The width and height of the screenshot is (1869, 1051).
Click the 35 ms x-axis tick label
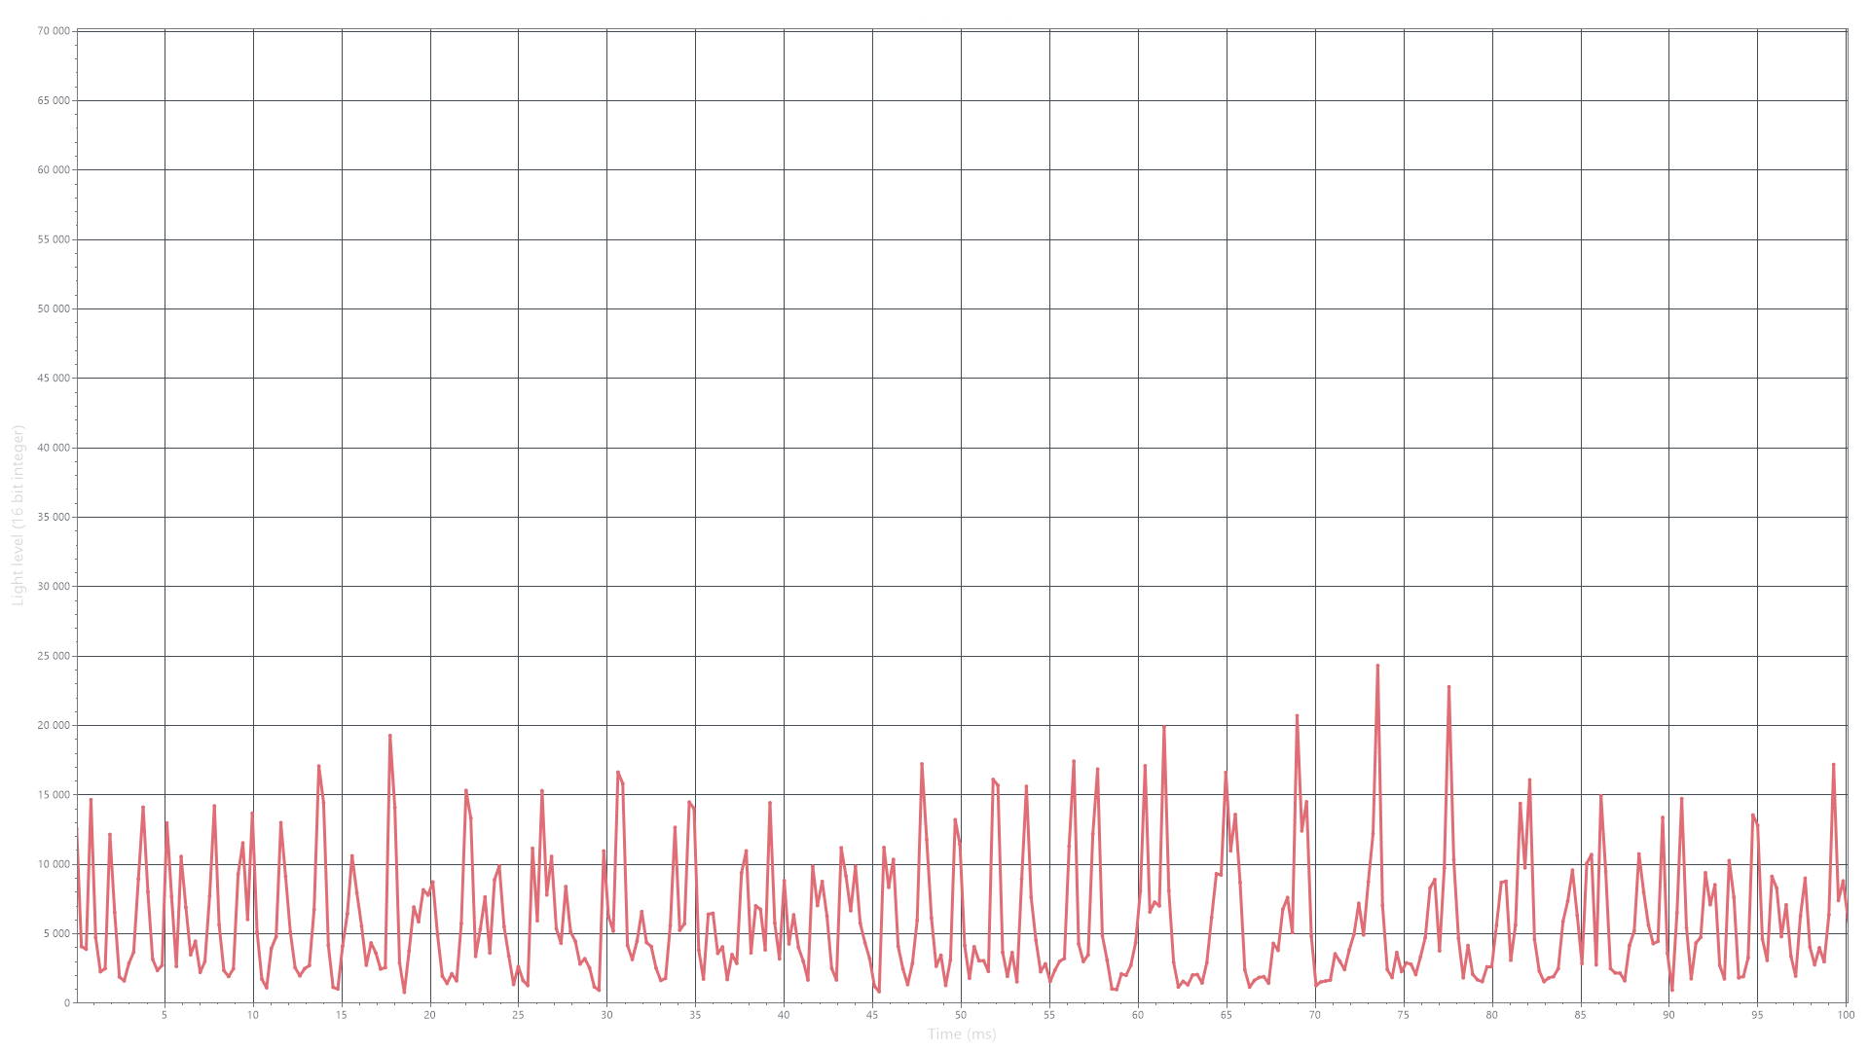click(x=695, y=1015)
